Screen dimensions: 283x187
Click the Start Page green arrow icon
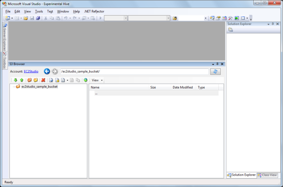tap(237, 18)
